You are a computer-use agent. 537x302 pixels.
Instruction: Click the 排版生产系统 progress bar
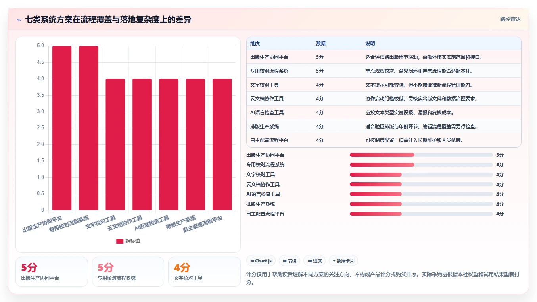(x=421, y=204)
